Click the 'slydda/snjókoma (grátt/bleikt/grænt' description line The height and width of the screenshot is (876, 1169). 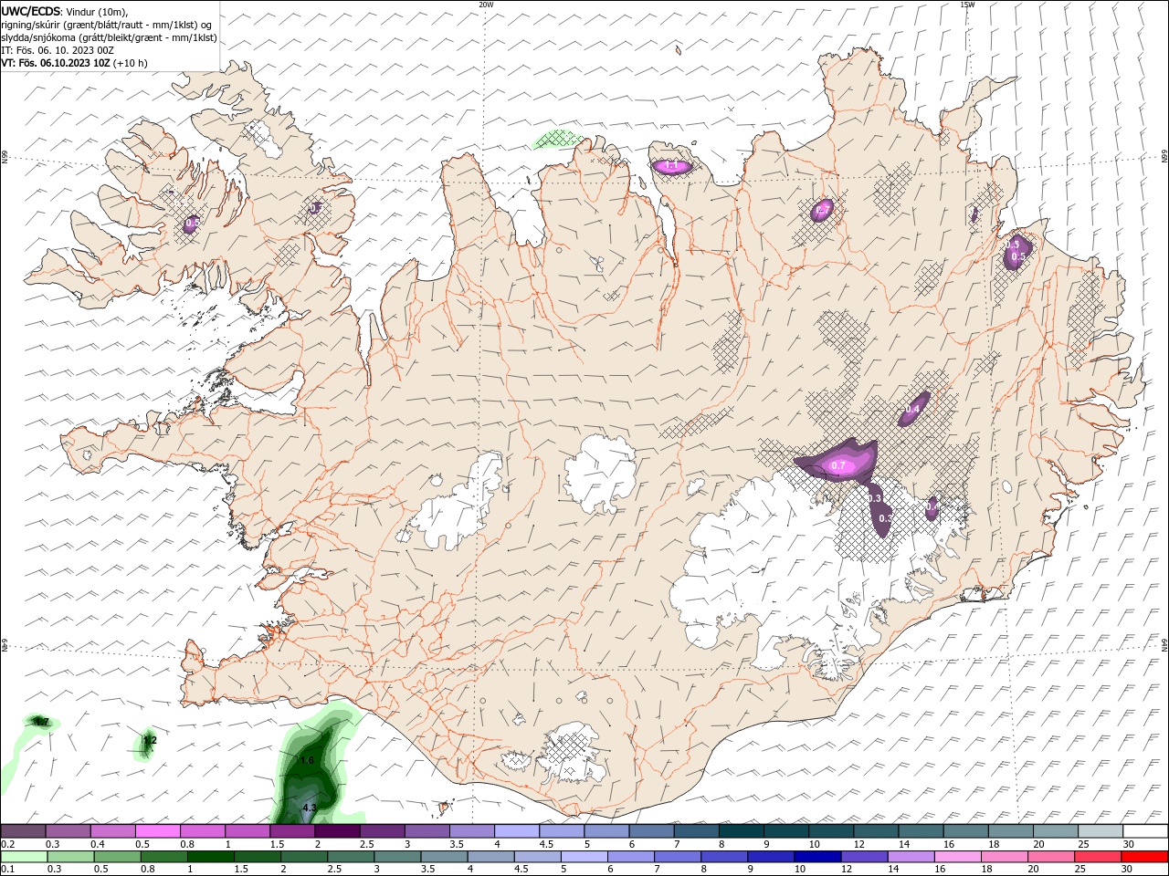point(109,37)
